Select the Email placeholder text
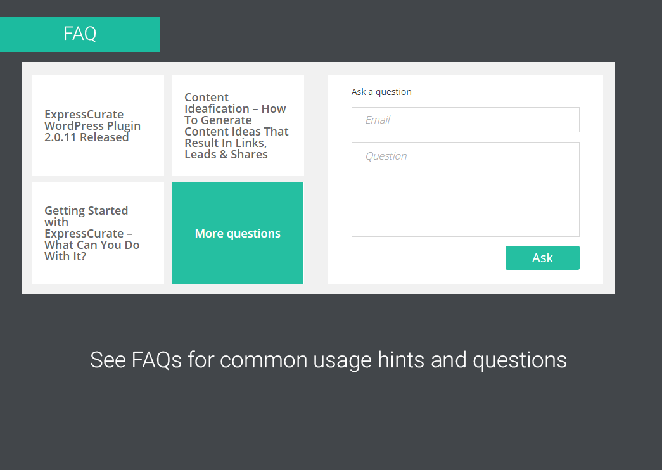The width and height of the screenshot is (662, 470). tap(378, 120)
